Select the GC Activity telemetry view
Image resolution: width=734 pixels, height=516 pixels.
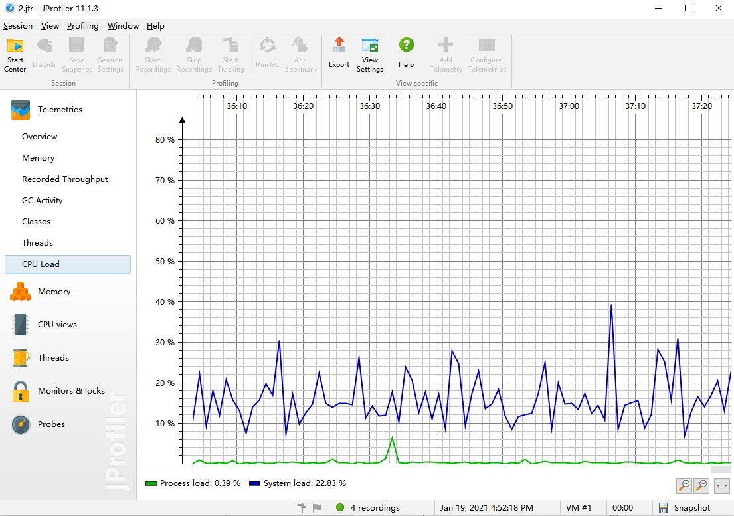point(42,201)
